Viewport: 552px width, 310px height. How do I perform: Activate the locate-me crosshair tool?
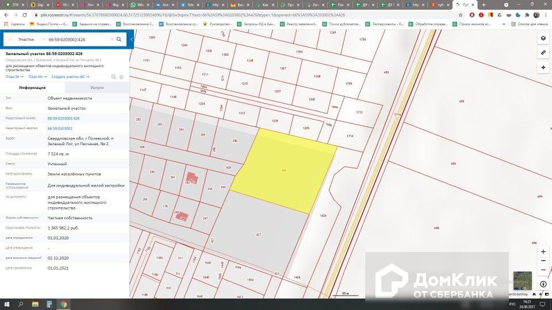click(x=543, y=67)
